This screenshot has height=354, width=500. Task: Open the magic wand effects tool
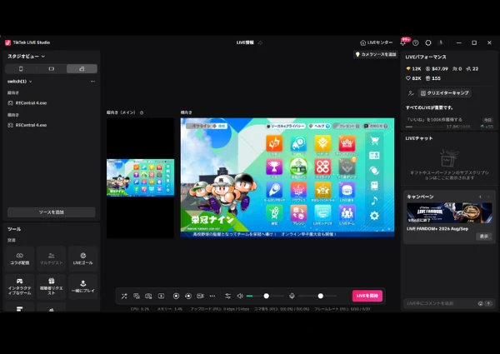[124, 296]
